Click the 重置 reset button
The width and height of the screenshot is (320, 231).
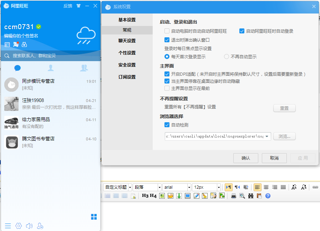click(284, 108)
